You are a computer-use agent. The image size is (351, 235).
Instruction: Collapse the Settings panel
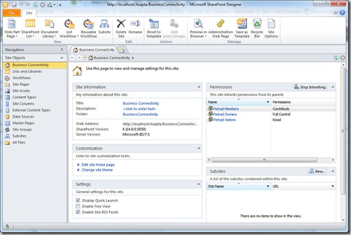pos(199,184)
